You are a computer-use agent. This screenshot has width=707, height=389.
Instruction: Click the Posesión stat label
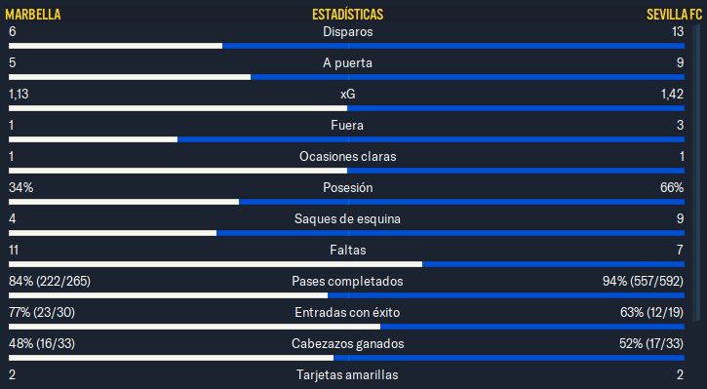coord(347,187)
